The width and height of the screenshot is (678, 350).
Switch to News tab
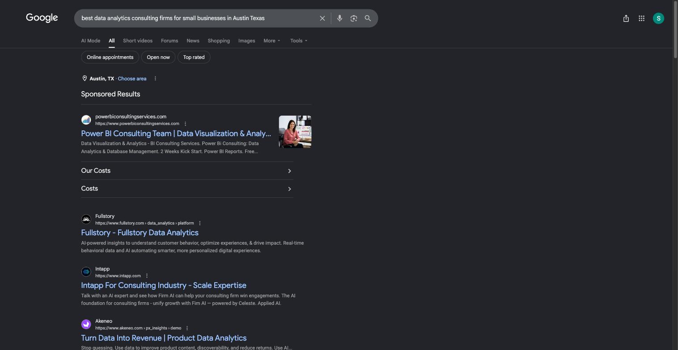[x=193, y=41]
